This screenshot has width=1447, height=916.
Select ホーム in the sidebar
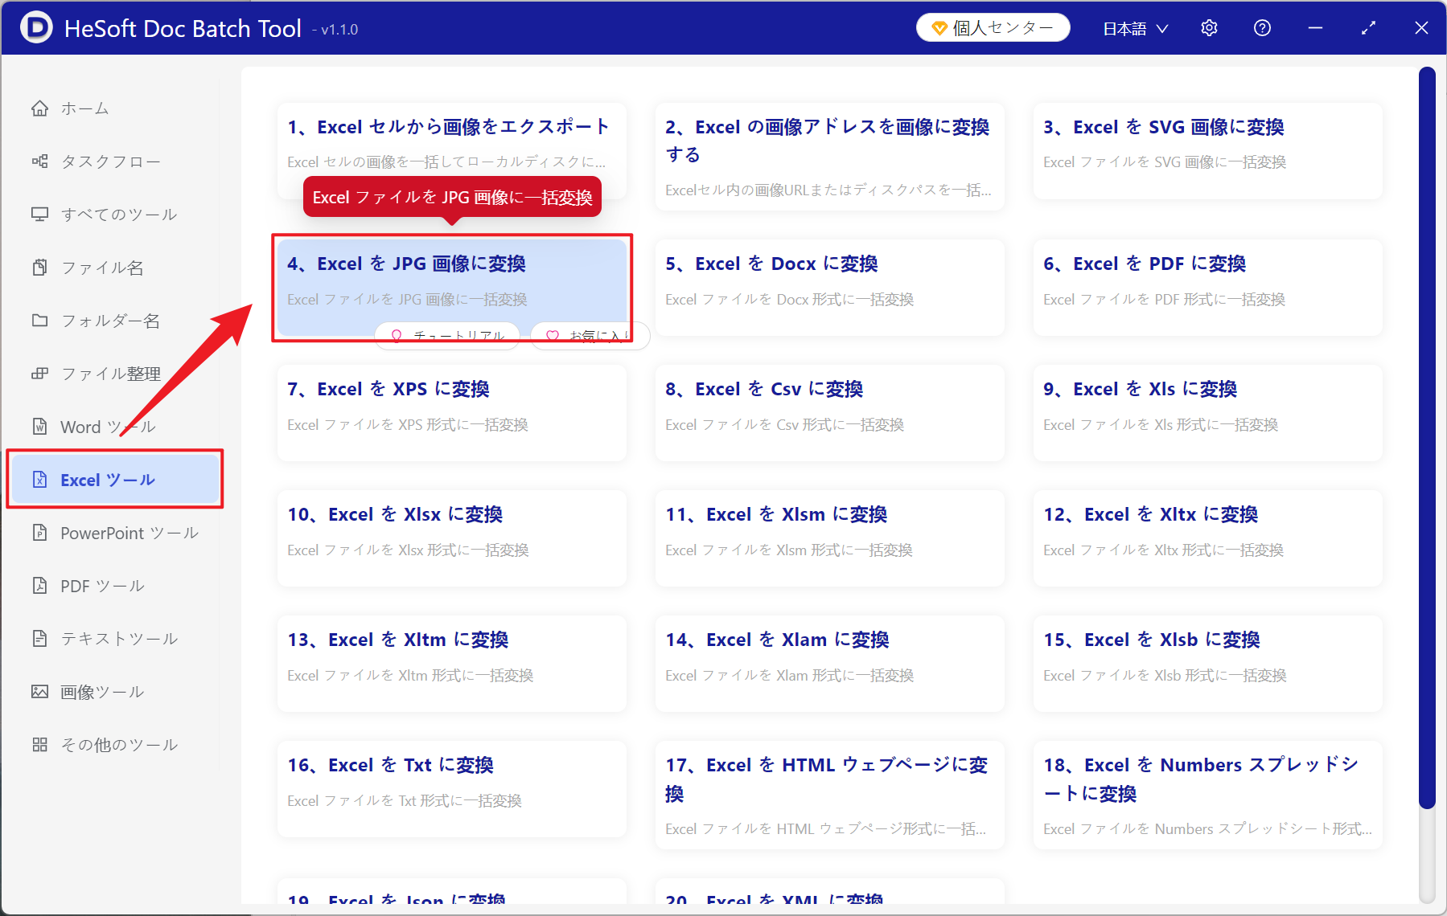click(x=116, y=108)
